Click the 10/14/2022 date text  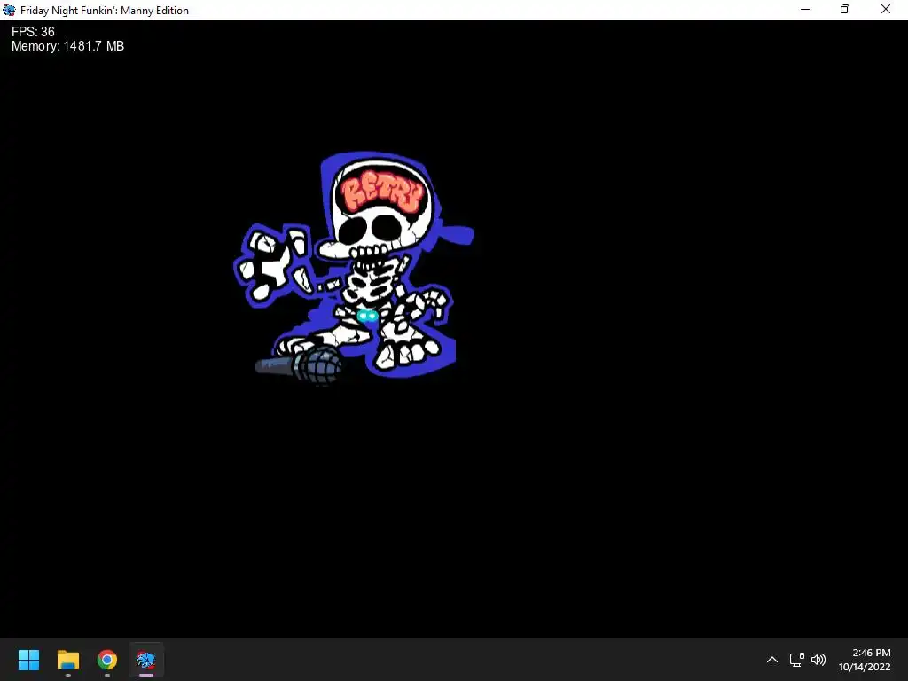[x=865, y=667]
